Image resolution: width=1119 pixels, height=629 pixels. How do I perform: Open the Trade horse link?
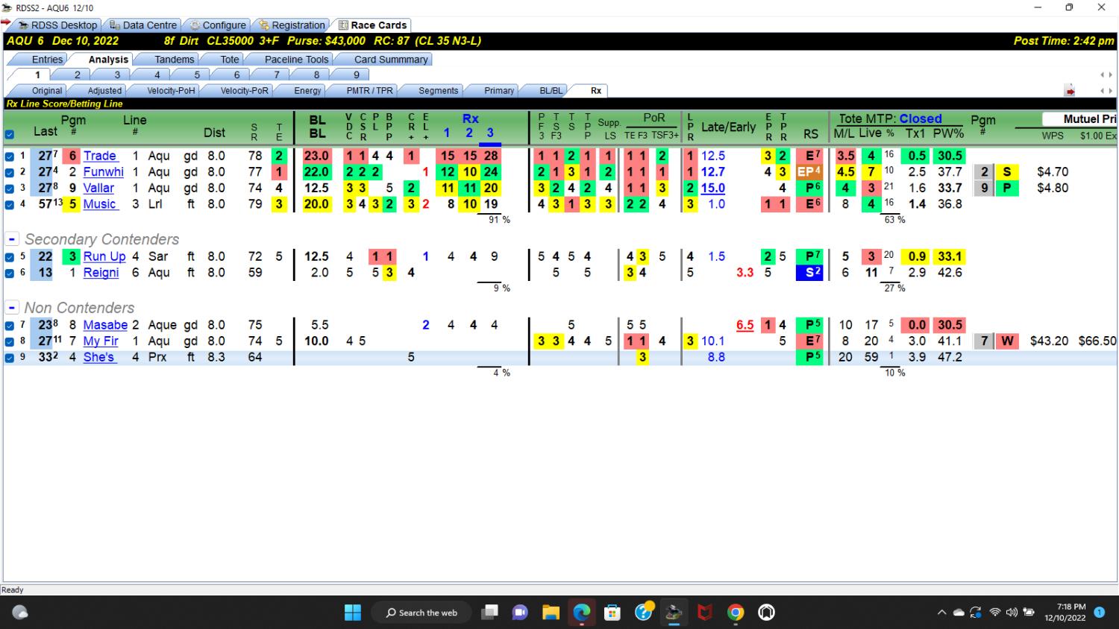[99, 157]
